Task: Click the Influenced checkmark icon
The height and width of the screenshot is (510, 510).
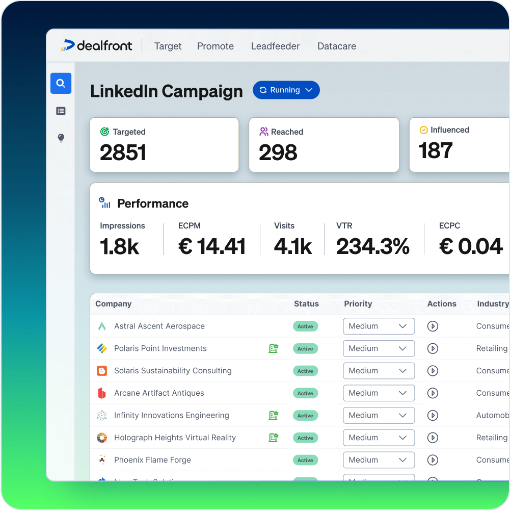Action: click(x=423, y=130)
